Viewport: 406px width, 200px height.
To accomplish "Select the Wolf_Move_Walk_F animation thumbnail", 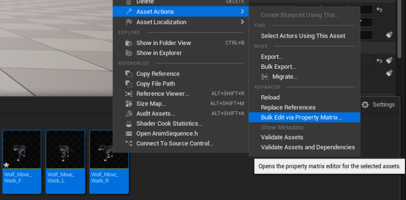I will tap(22, 162).
